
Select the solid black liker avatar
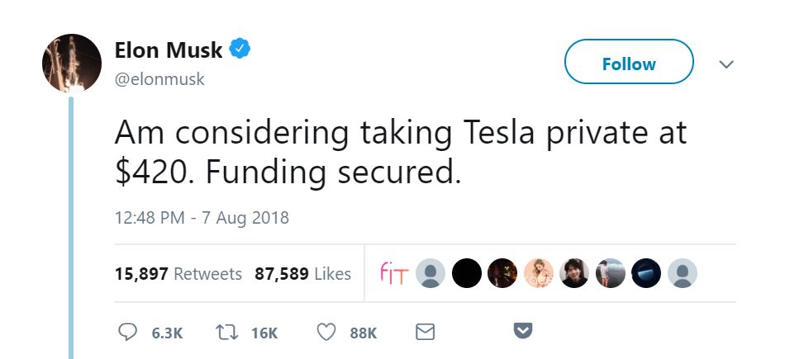[466, 273]
